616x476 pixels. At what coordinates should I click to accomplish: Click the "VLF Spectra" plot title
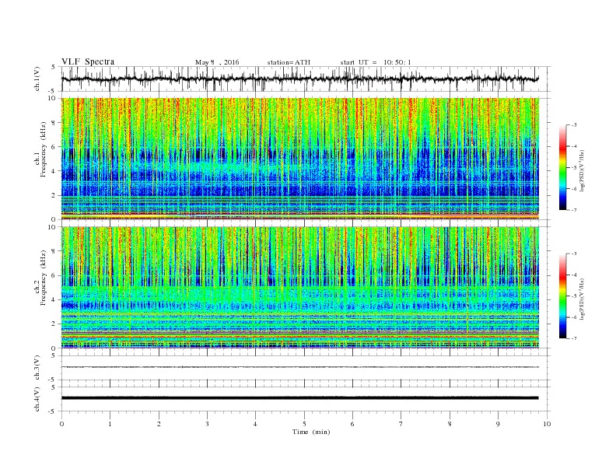[88, 61]
